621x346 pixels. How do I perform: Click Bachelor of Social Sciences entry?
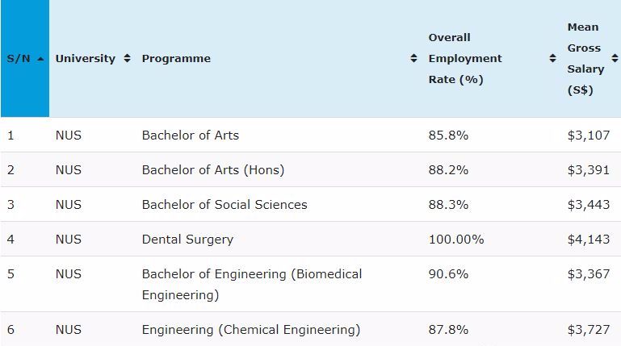[x=224, y=205]
